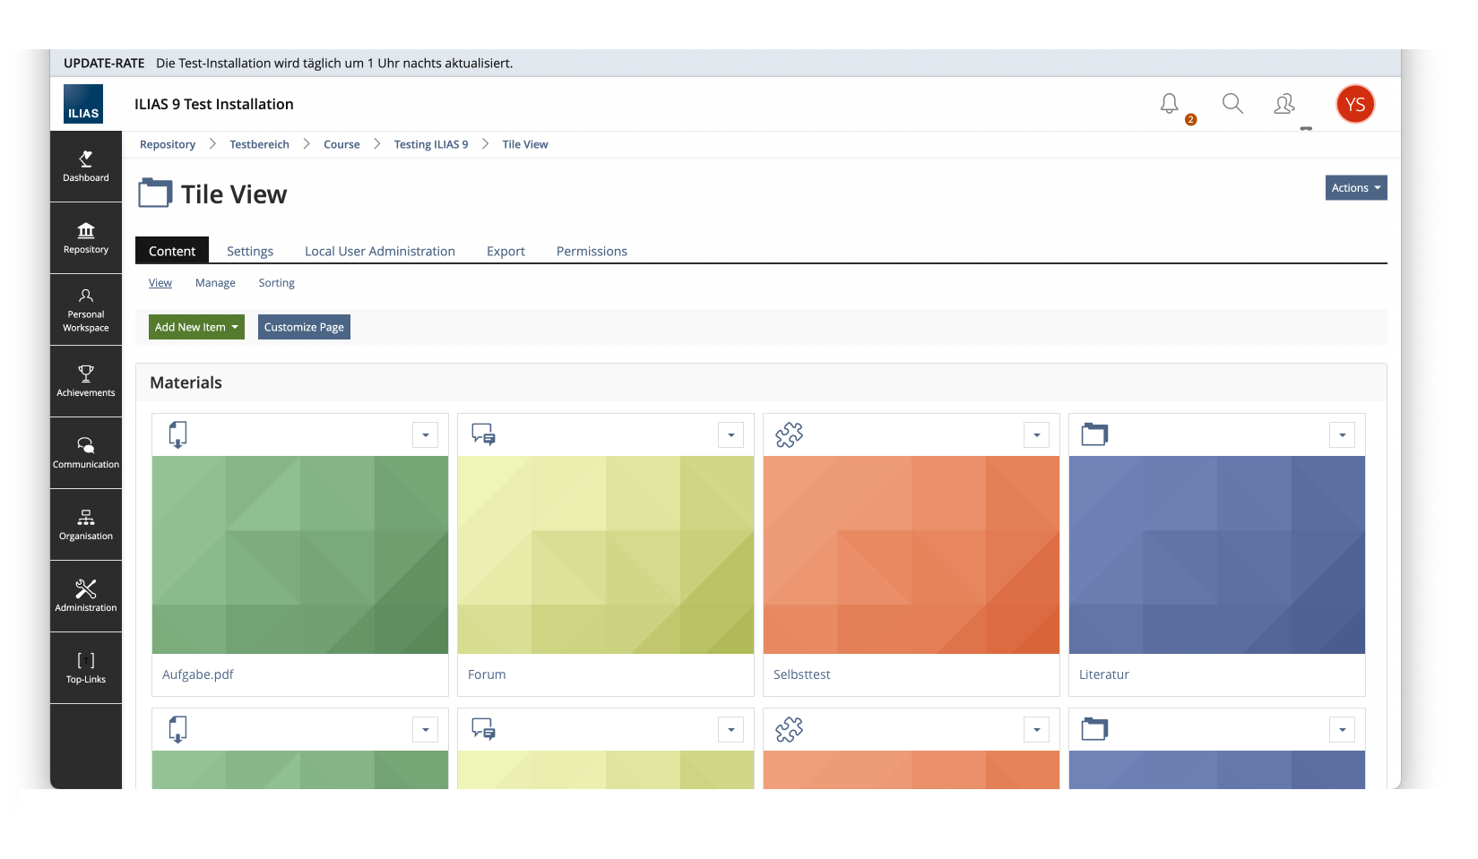1478x859 pixels.
Task: Select the Content tab
Action: click(x=172, y=251)
